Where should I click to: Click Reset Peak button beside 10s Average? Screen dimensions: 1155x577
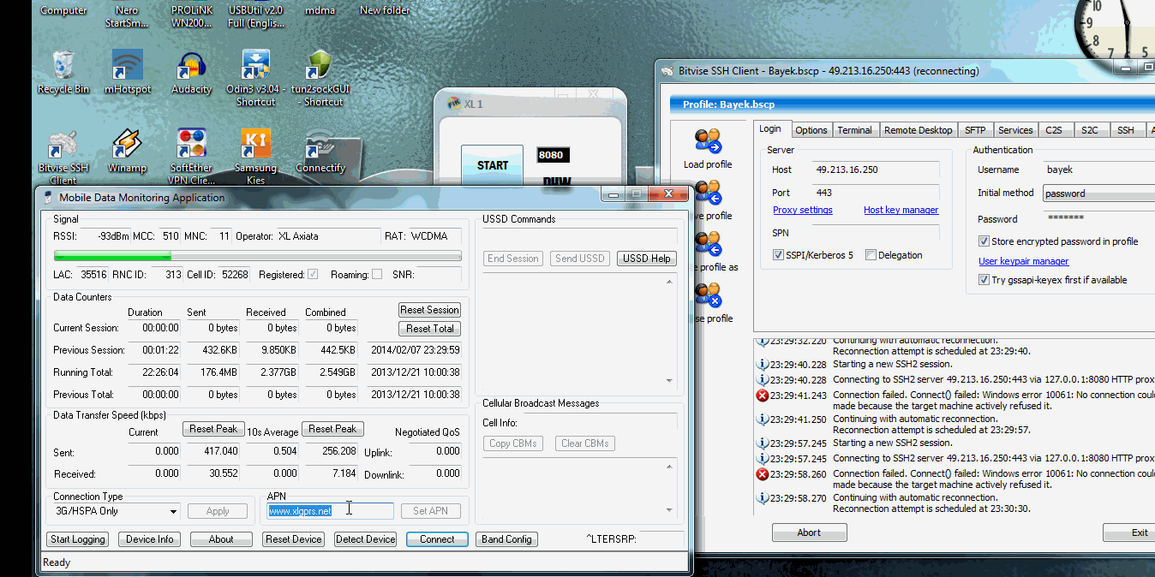coord(332,429)
